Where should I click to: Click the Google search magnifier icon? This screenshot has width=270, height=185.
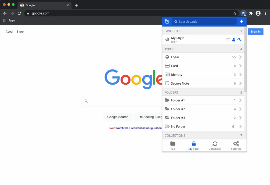point(86,101)
